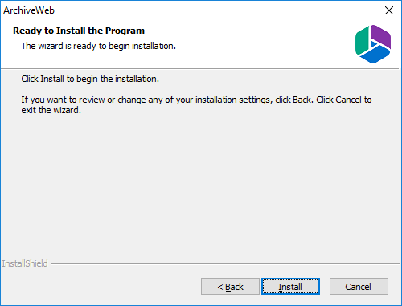Screen dimensions: 402x306
Task: Click the Install button to begin installation
Action: (x=290, y=287)
